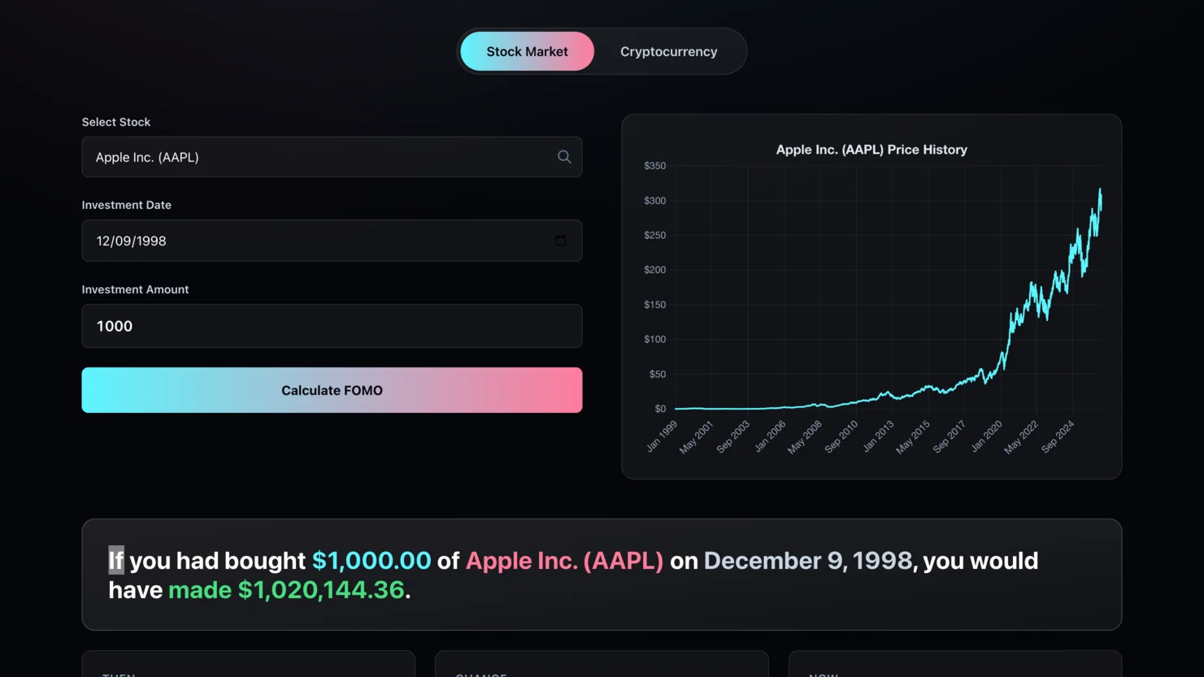Click the Sep 2010 x-axis label
This screenshot has width=1204, height=677.
841,437
